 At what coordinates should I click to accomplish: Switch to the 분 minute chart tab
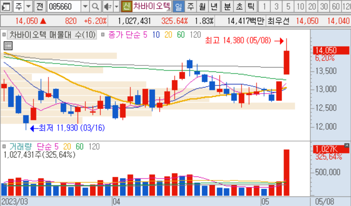coord(227,6)
